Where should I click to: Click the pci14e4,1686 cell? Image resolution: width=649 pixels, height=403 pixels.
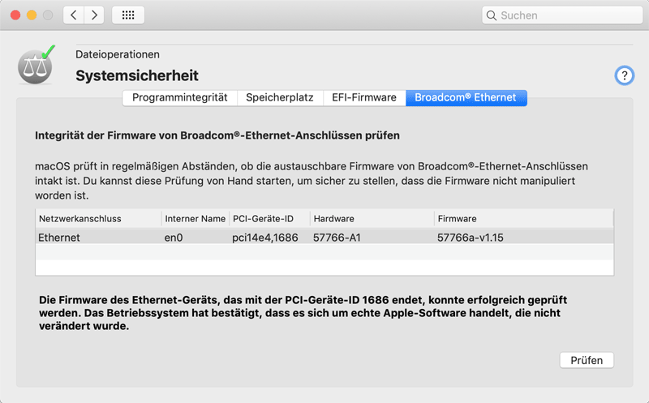tap(265, 238)
